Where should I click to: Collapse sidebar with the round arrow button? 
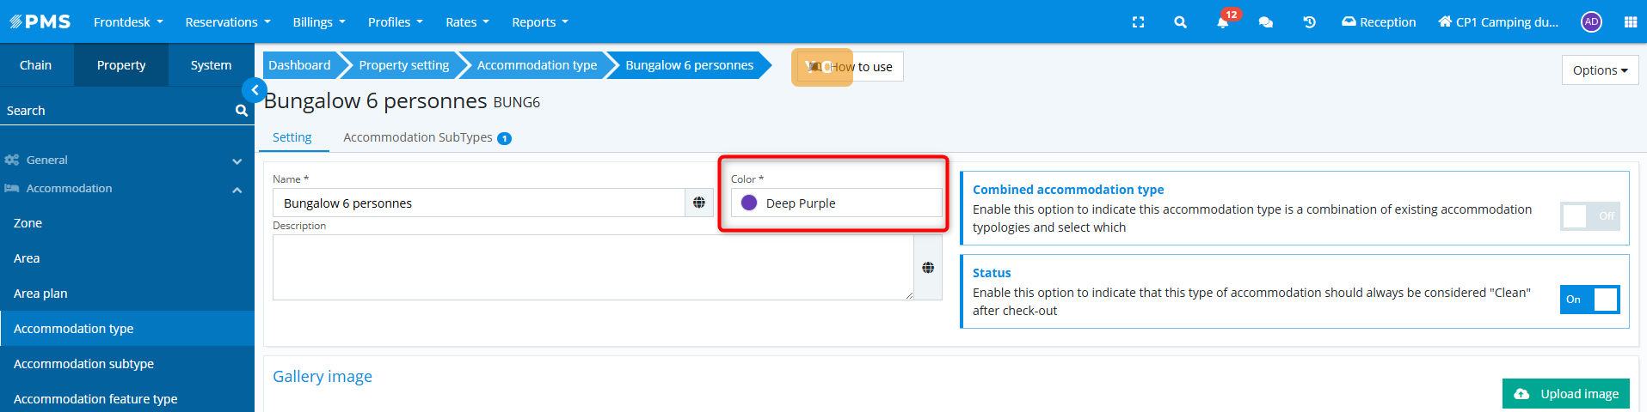pyautogui.click(x=255, y=90)
